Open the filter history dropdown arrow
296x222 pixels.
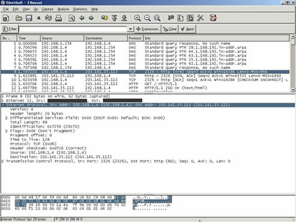(130, 29)
